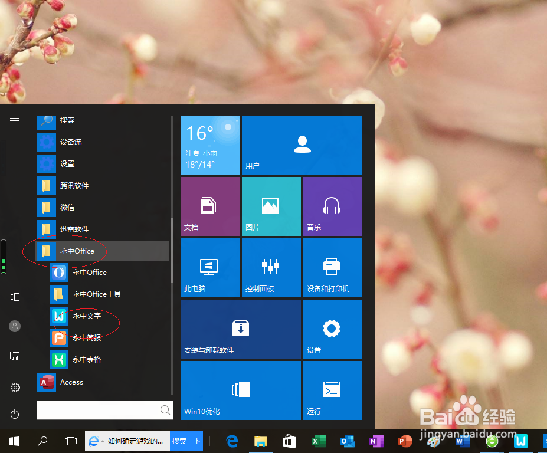Open 搜索 app in the list

pos(103,120)
